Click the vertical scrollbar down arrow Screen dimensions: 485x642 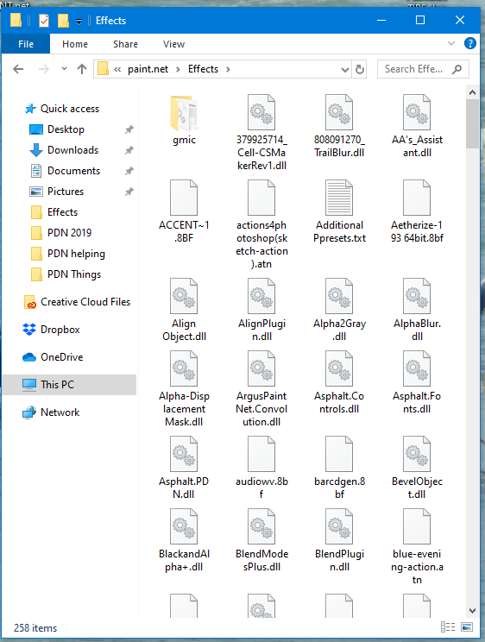click(472, 610)
